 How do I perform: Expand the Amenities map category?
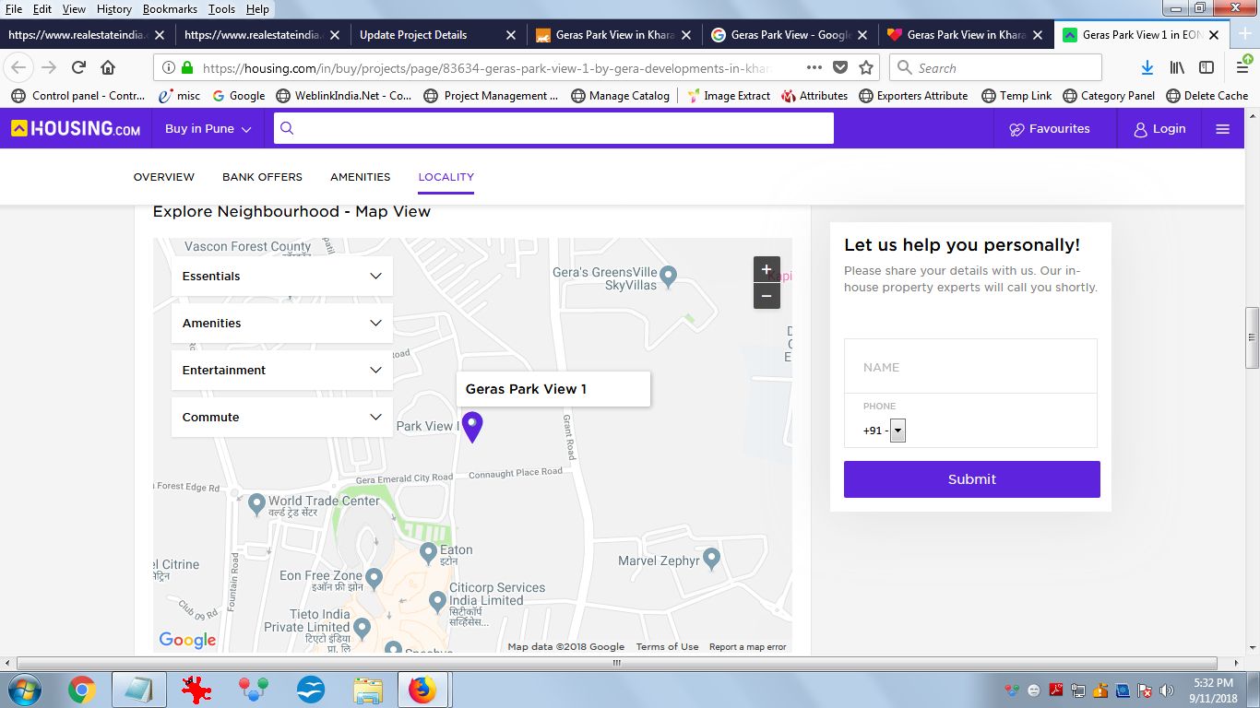282,323
